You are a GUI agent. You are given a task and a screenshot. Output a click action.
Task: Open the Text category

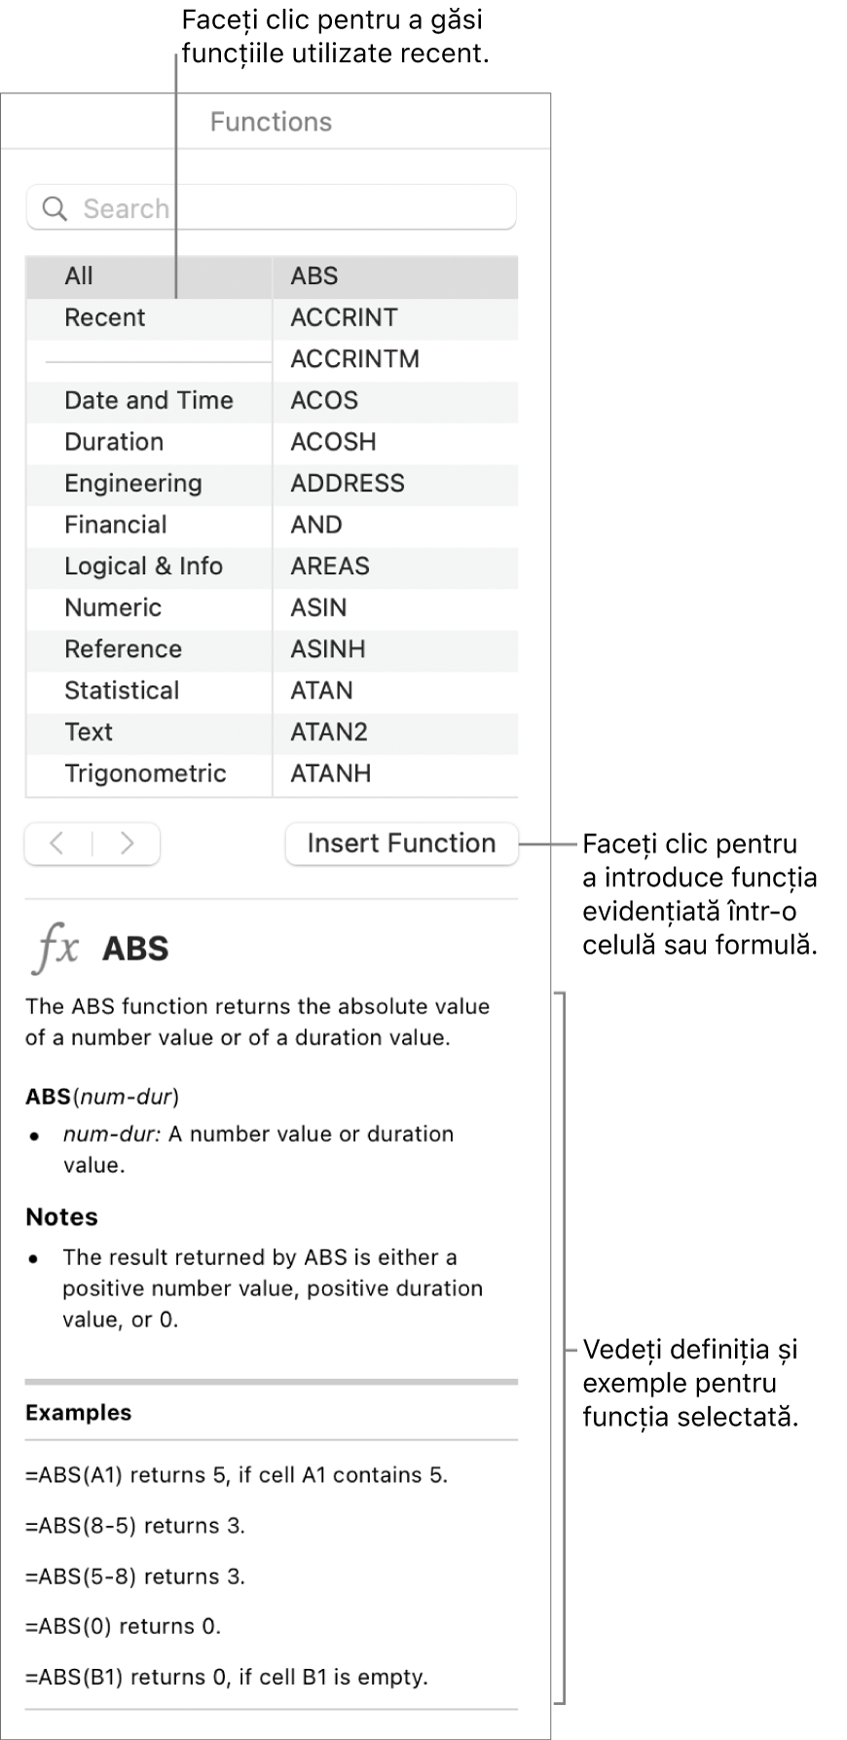[x=89, y=732]
